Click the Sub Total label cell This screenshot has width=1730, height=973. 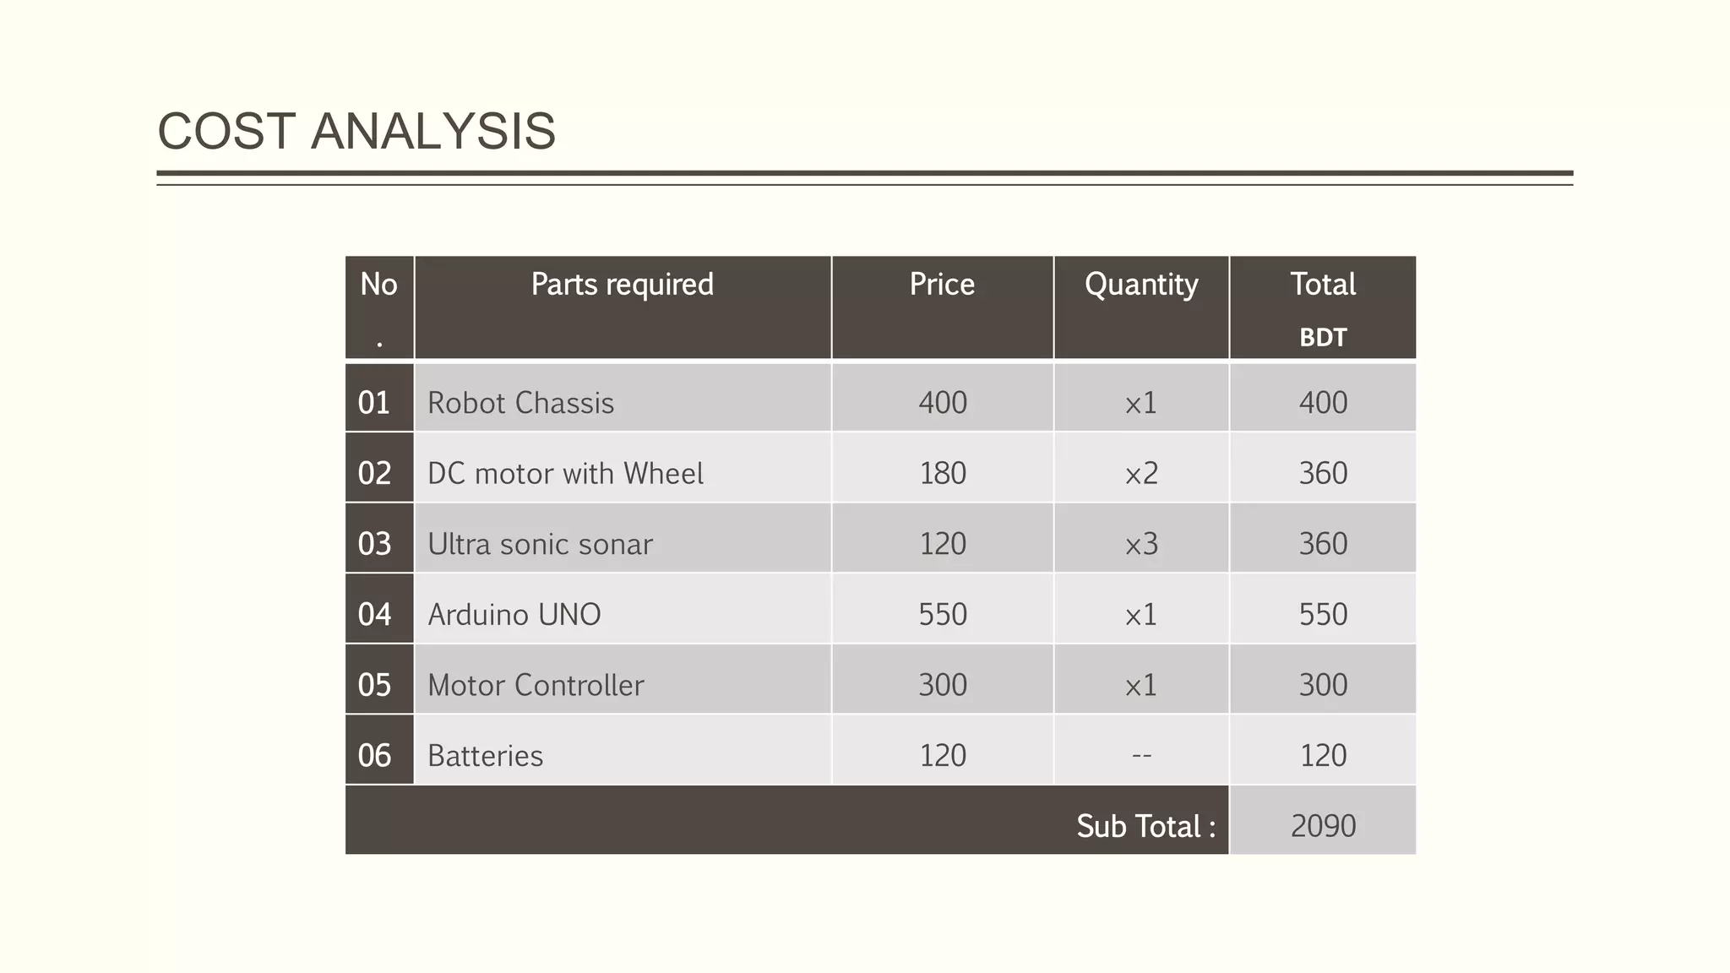point(1145,825)
